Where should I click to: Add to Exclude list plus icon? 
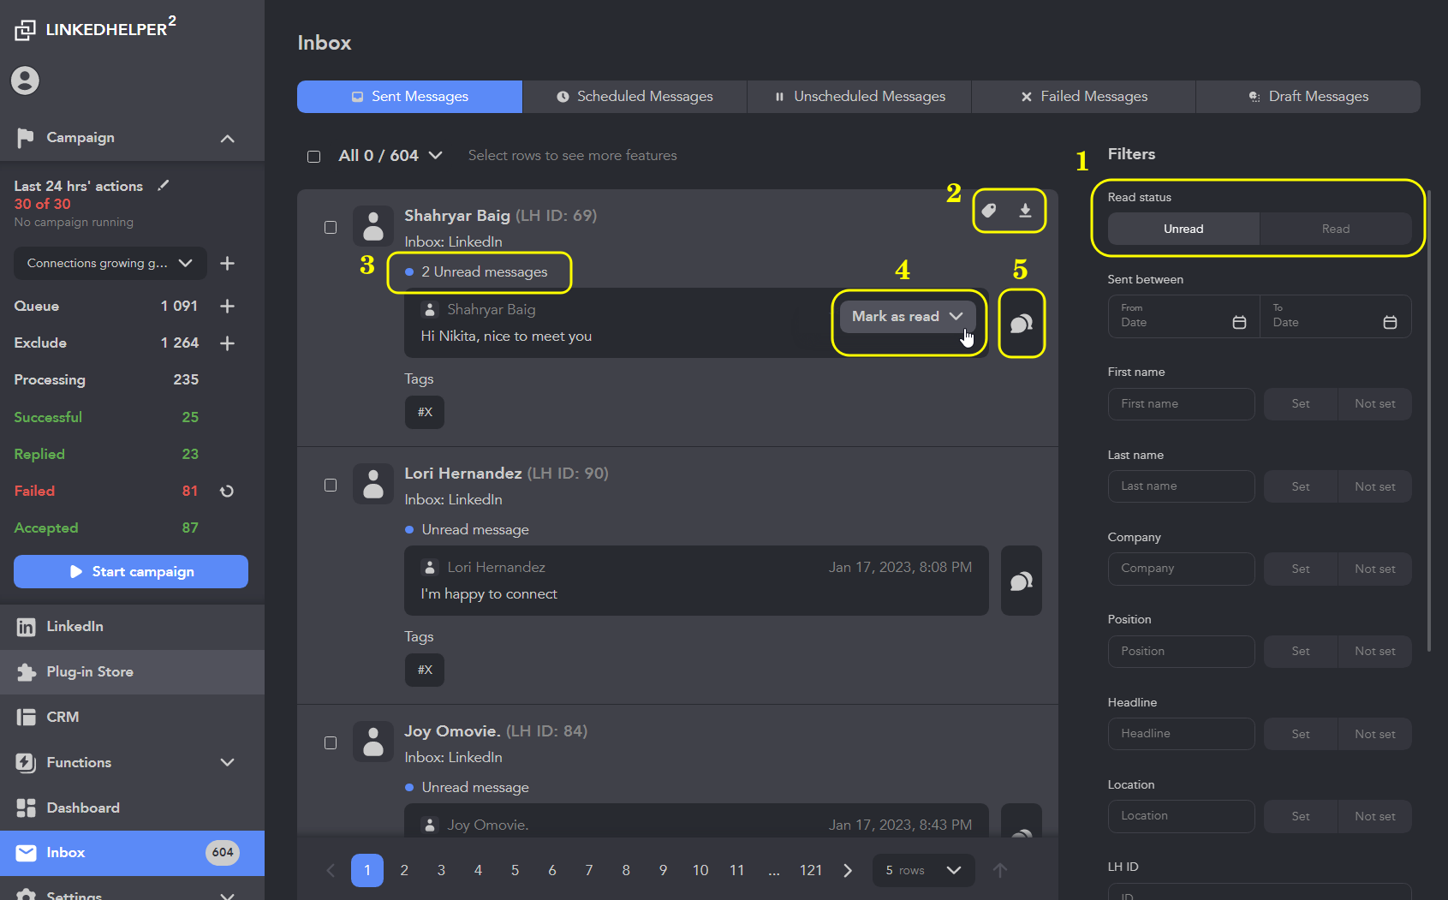[227, 343]
